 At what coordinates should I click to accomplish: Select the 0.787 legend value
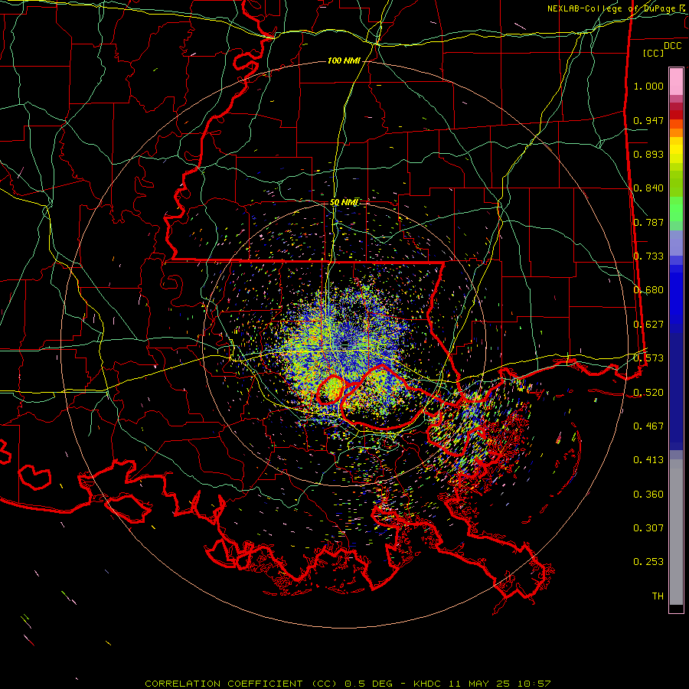pos(648,222)
